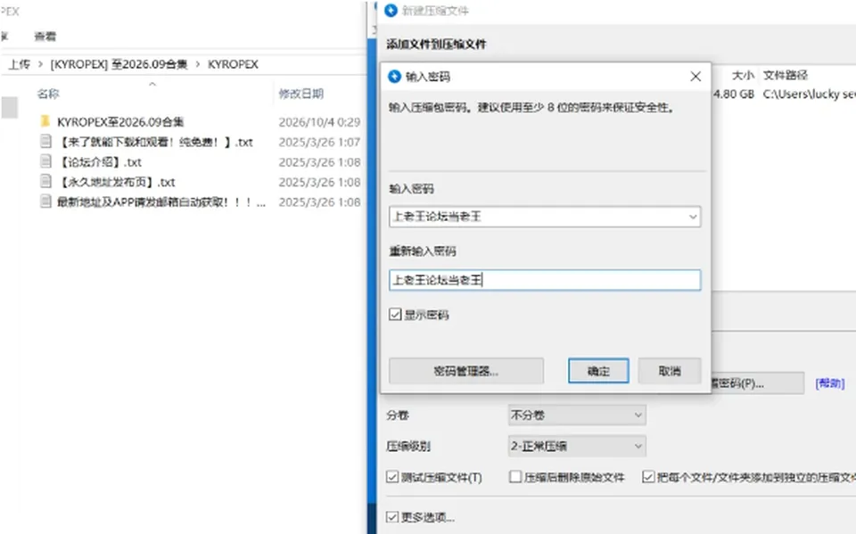Click the 【来了就能下载和观看！纯免费！】.txt file icon
Viewport: 856px width, 534px height.
click(45, 142)
